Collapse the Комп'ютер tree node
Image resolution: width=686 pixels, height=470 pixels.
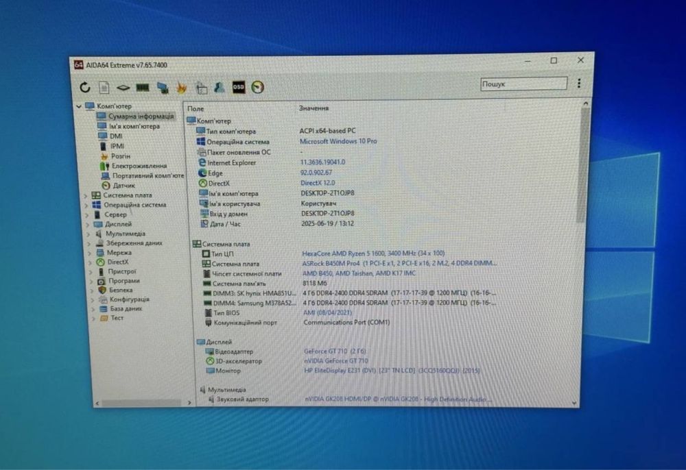[x=79, y=106]
